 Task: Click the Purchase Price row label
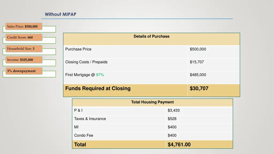coord(78,49)
